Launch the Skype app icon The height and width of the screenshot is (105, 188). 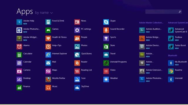pyautogui.click(x=106, y=22)
